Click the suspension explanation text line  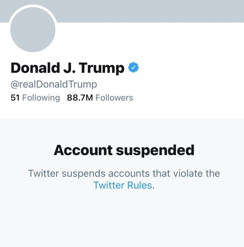click(x=124, y=173)
